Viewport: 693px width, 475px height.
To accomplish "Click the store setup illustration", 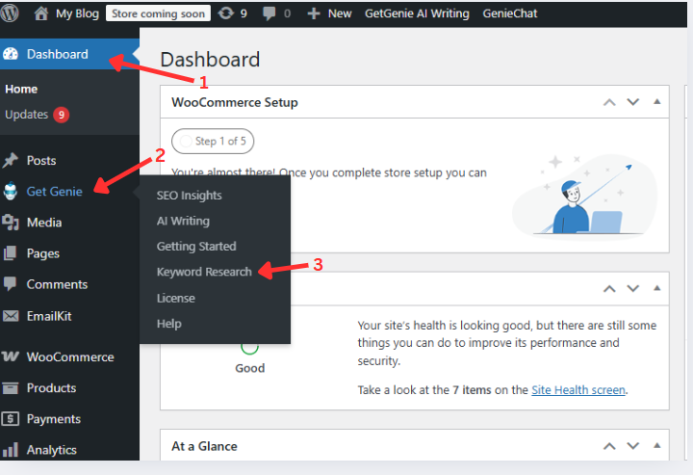I will (585, 198).
